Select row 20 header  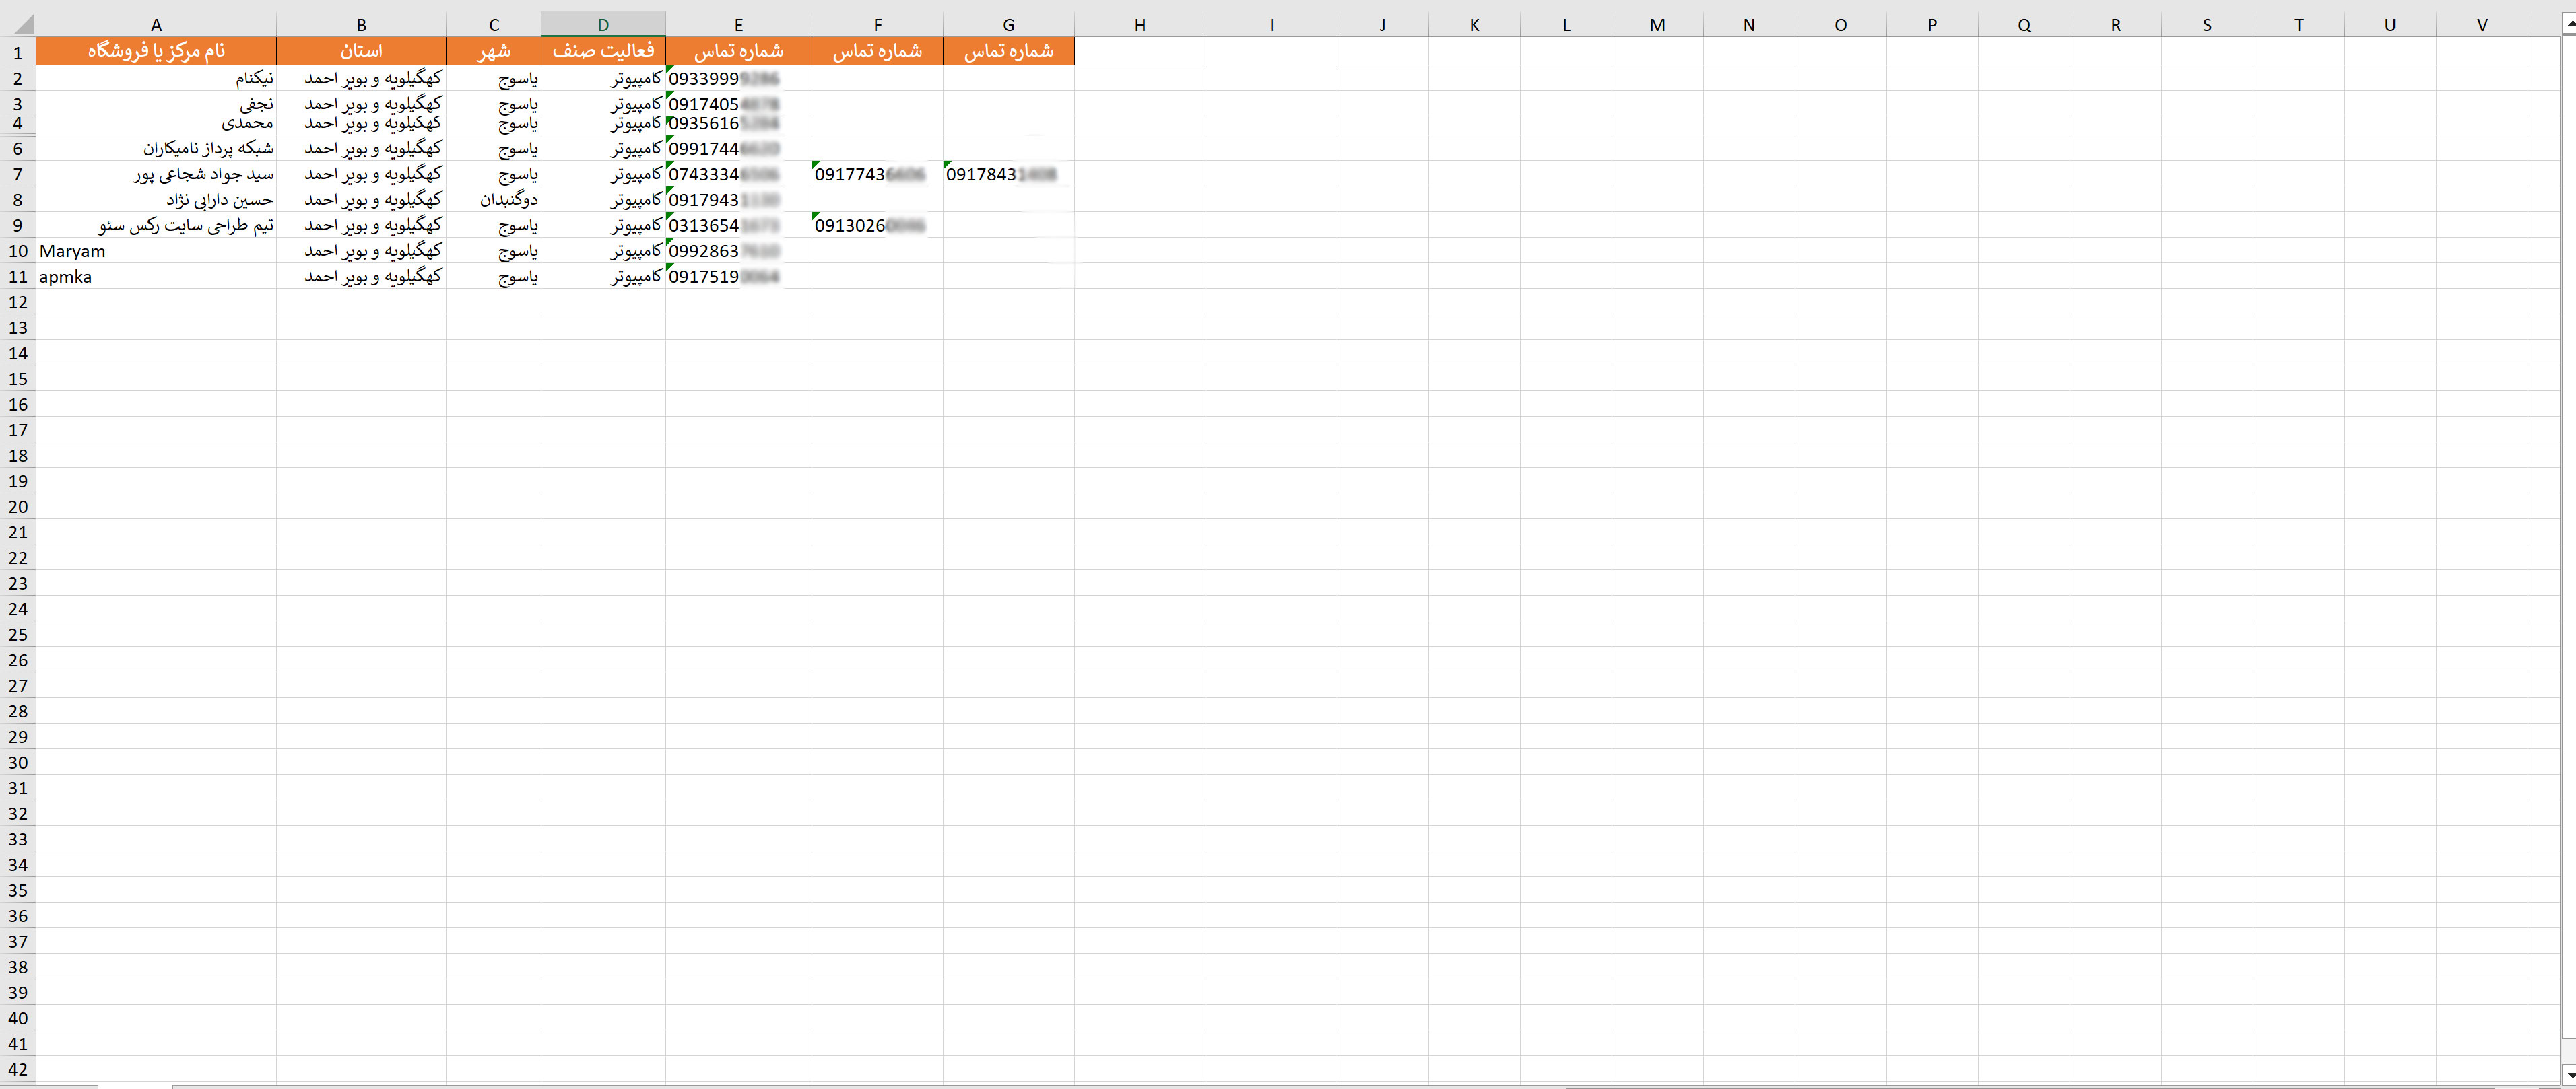[x=18, y=507]
